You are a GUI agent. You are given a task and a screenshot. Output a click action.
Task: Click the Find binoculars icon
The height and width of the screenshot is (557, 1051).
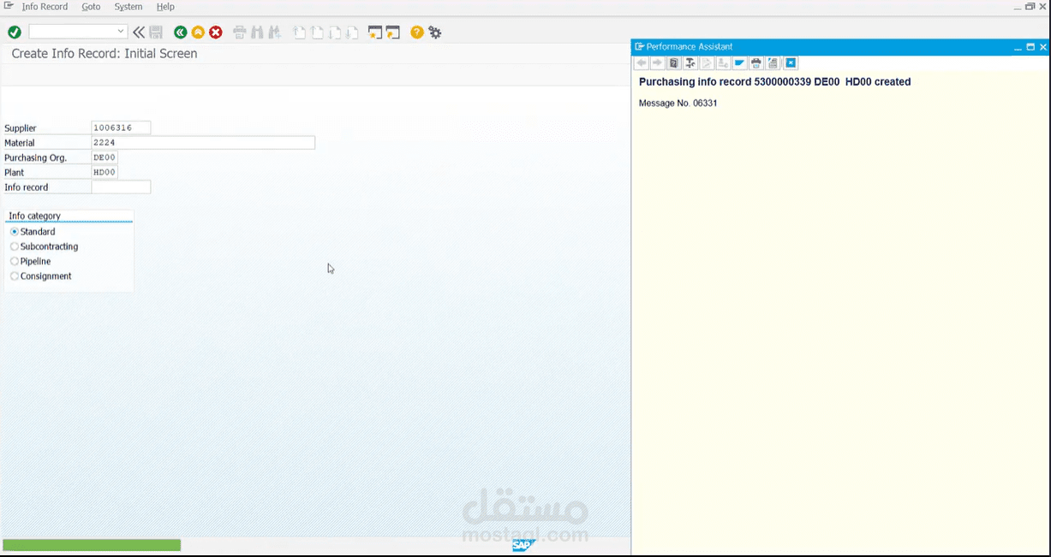pos(257,33)
